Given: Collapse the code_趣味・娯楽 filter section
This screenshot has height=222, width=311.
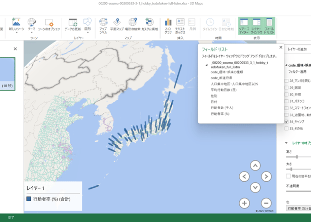Looking at the screenshot, I should click(x=286, y=65).
